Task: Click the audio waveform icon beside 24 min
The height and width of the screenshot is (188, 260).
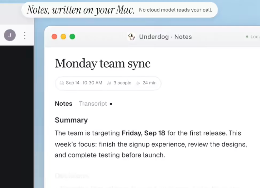Action: [138, 83]
